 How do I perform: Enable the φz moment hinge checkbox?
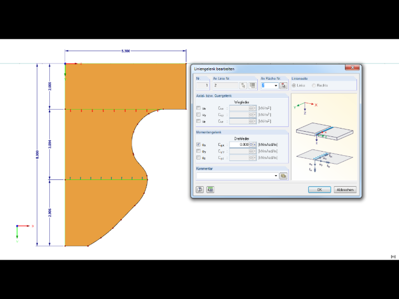click(198, 158)
